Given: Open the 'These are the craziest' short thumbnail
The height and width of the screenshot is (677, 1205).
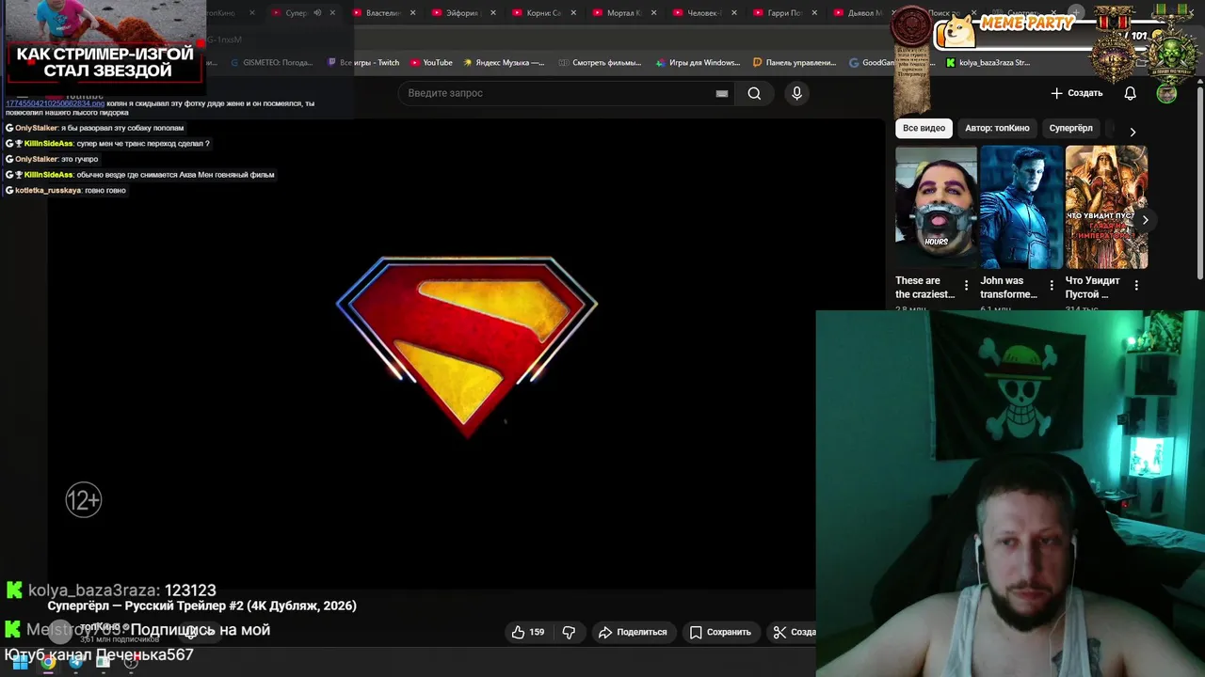Looking at the screenshot, I should point(936,208).
